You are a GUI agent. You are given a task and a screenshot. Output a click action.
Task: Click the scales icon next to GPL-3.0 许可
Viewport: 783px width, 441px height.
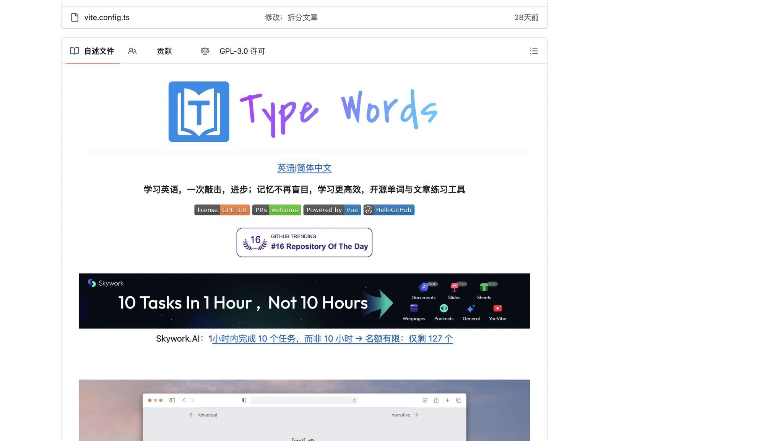tap(205, 51)
